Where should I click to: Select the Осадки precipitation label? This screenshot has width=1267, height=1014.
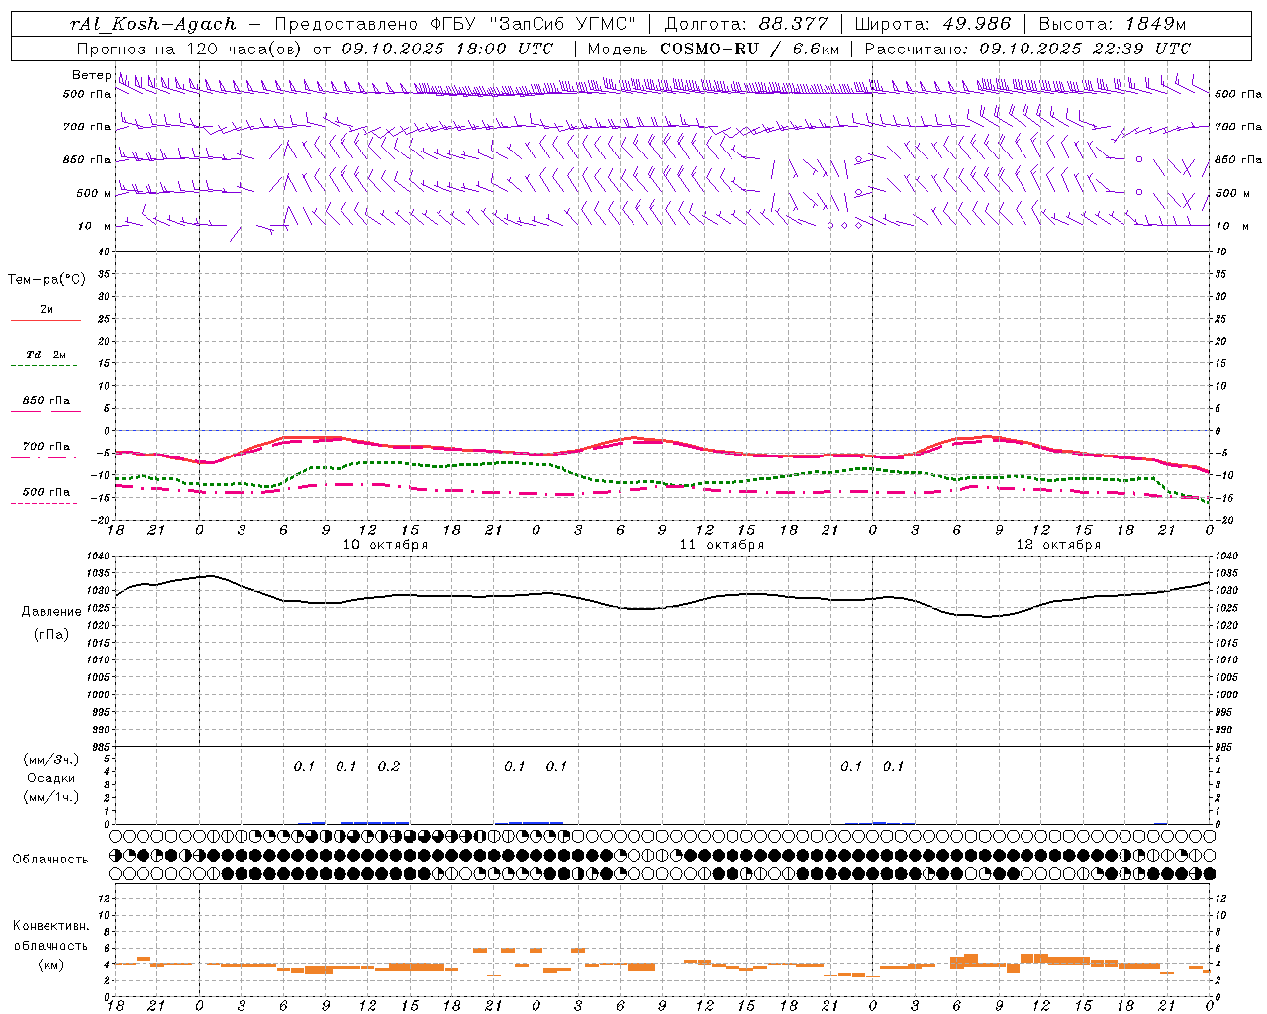click(51, 778)
